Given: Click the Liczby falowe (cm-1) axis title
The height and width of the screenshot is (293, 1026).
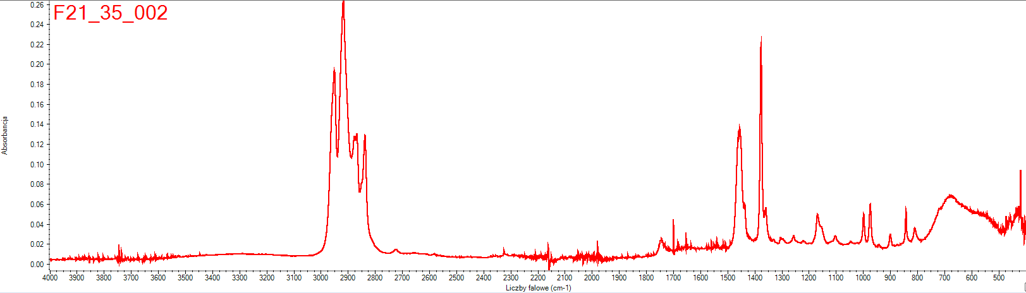Looking at the screenshot, I should [x=538, y=288].
